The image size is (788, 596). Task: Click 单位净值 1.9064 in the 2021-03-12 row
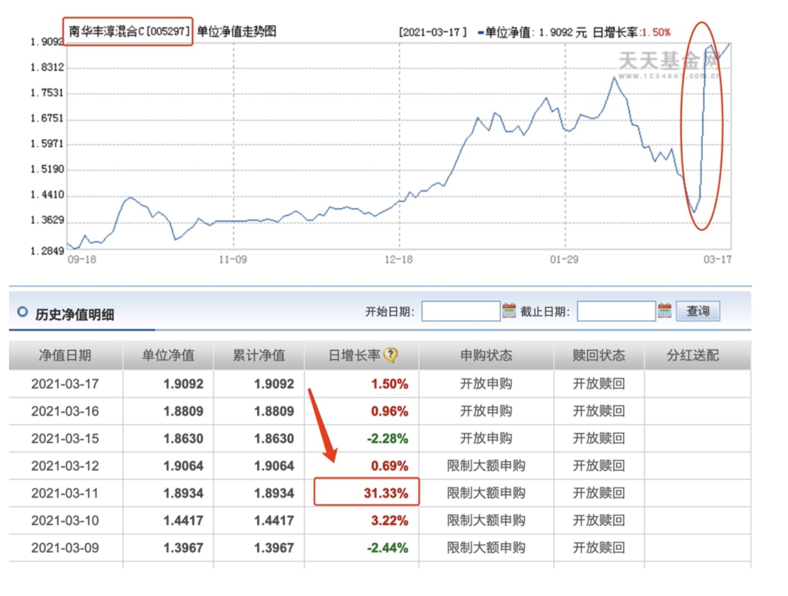click(183, 466)
